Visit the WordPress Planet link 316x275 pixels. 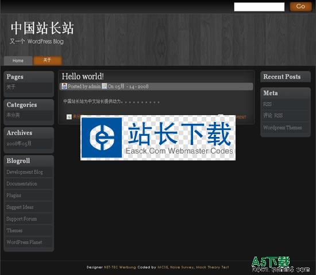[x=24, y=242]
